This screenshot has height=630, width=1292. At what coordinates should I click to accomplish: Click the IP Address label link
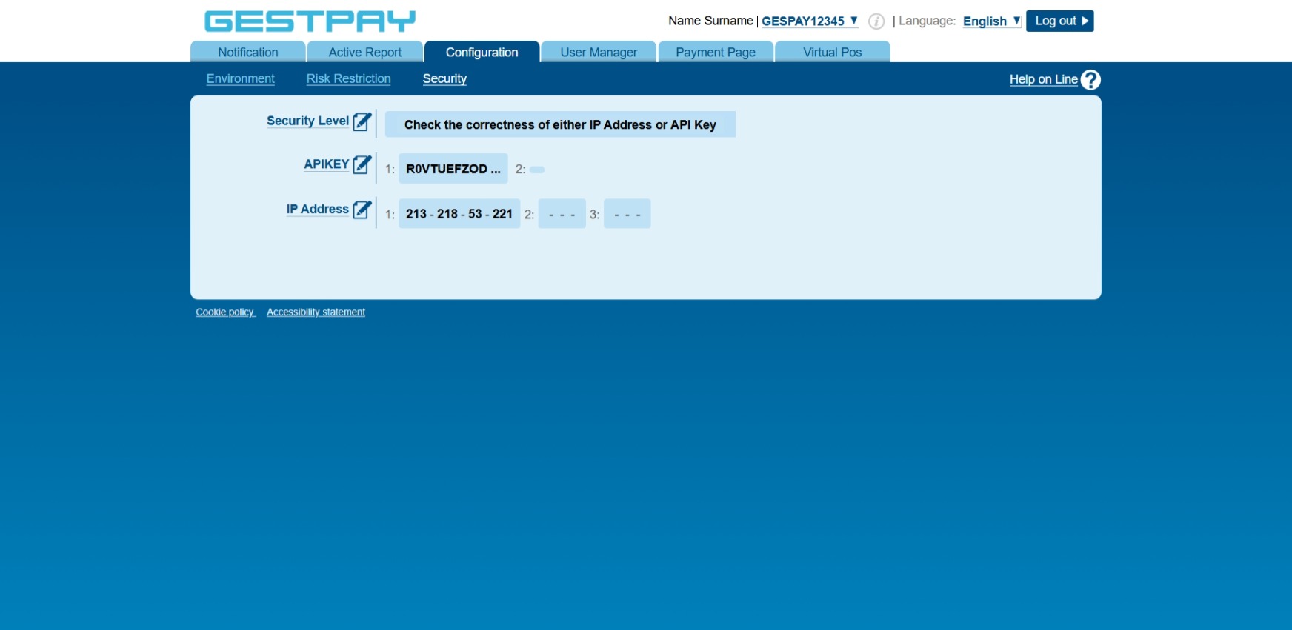(x=317, y=210)
